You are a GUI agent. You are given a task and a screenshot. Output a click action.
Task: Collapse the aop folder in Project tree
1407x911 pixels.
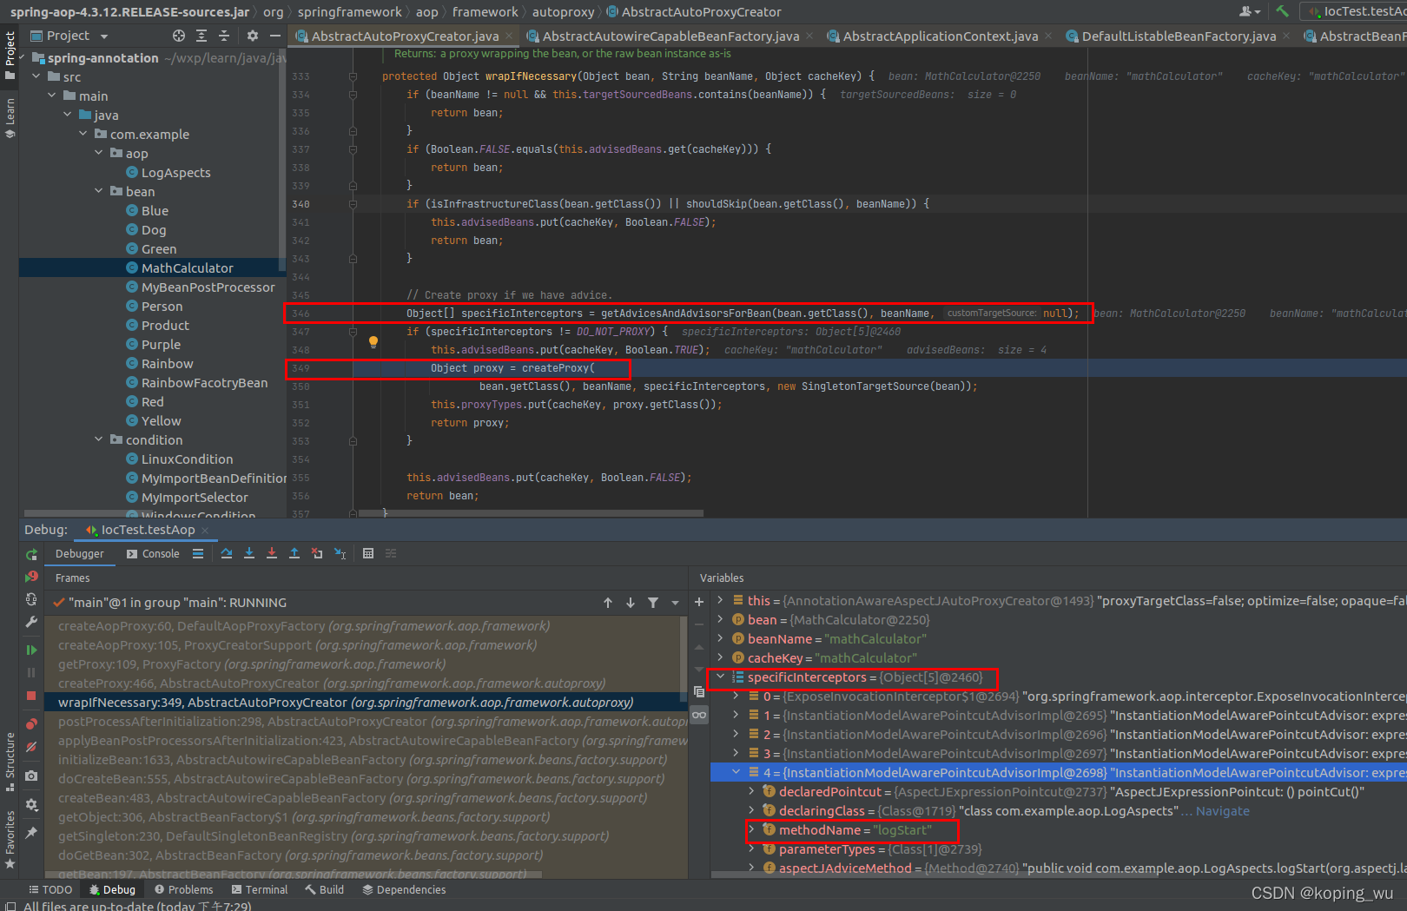(x=99, y=153)
